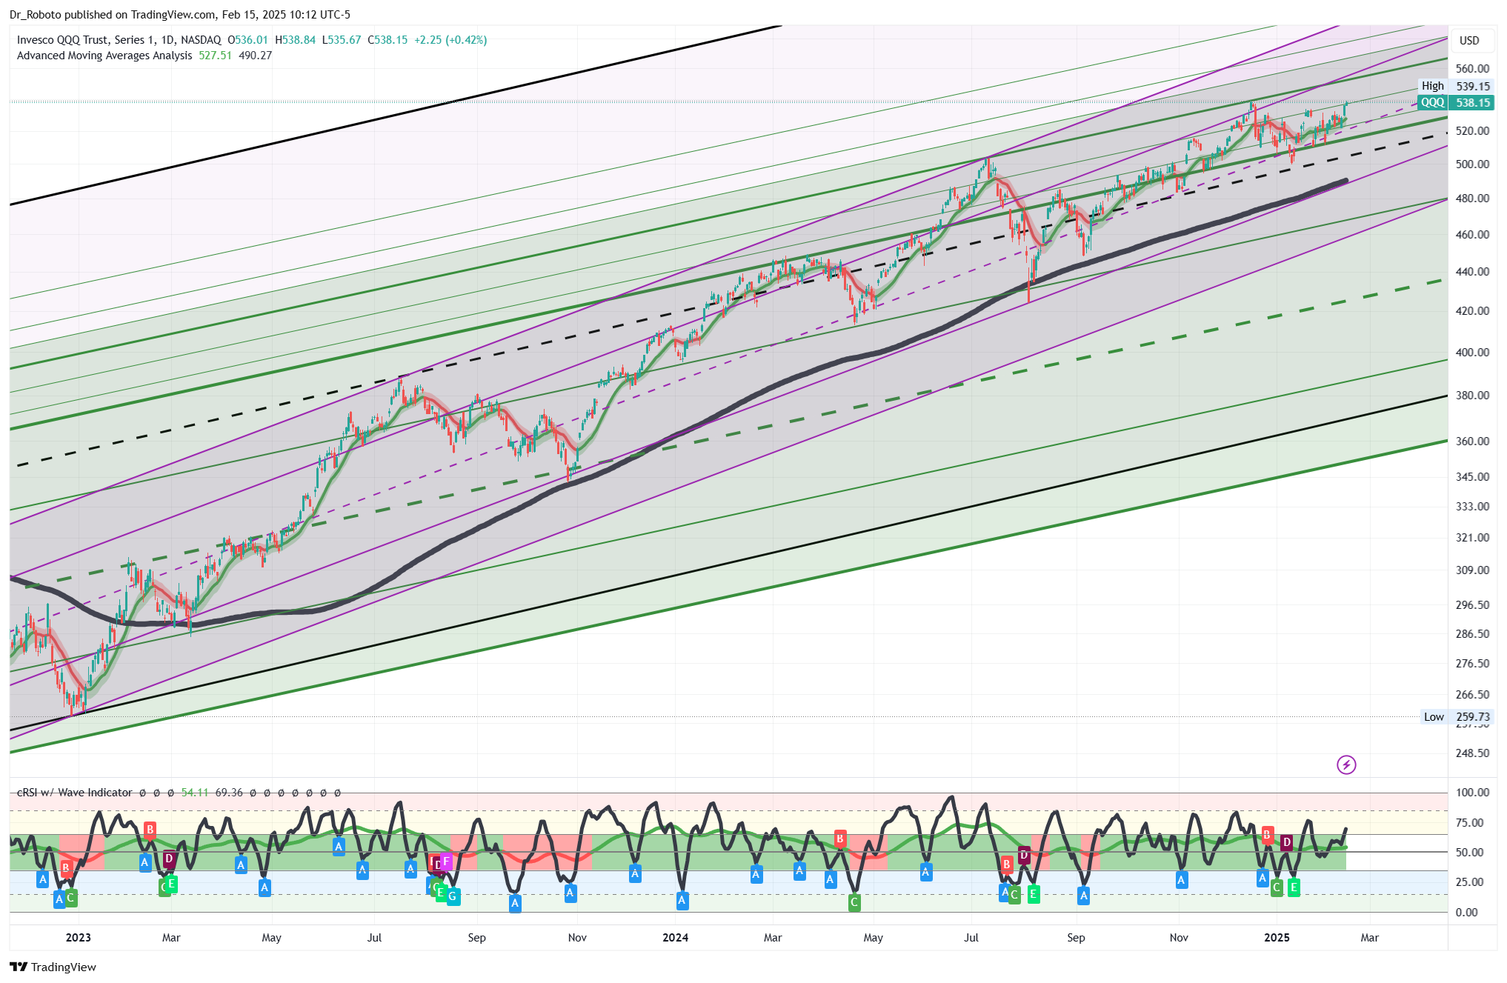Click the Mar label after 2025
This screenshot has width=1507, height=983.
click(1369, 938)
